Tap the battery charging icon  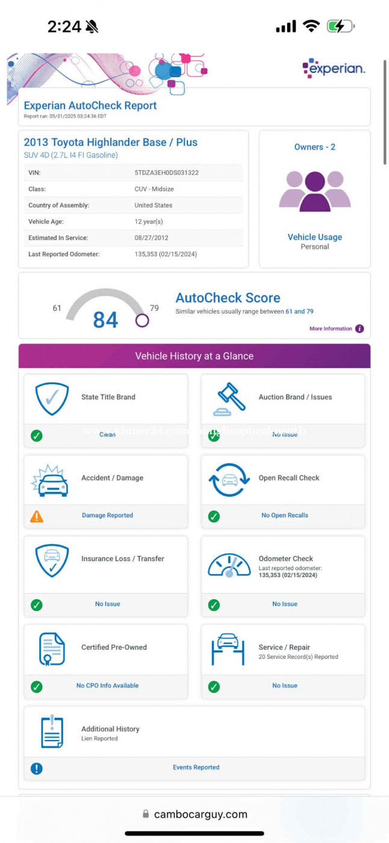tap(340, 26)
